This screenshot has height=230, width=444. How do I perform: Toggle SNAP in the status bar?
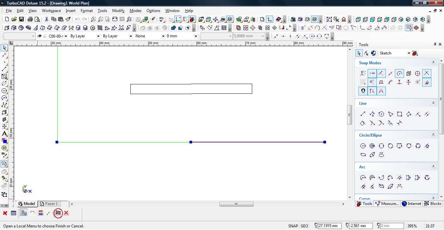(293, 226)
